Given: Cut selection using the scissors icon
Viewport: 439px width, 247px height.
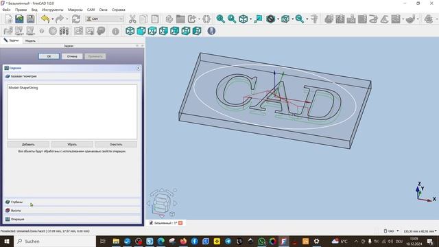Looking at the screenshot, I should pos(132,19).
